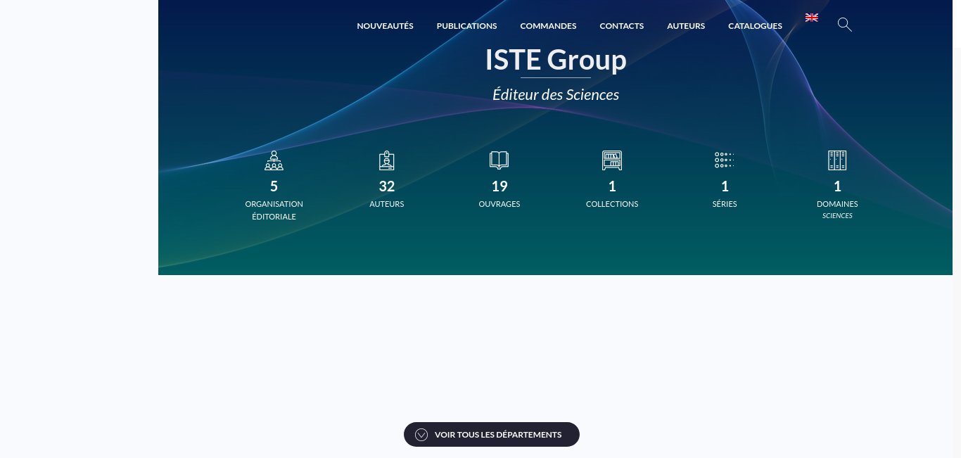The width and height of the screenshot is (961, 458).
Task: Click the number 19 statistic
Action: point(499,186)
